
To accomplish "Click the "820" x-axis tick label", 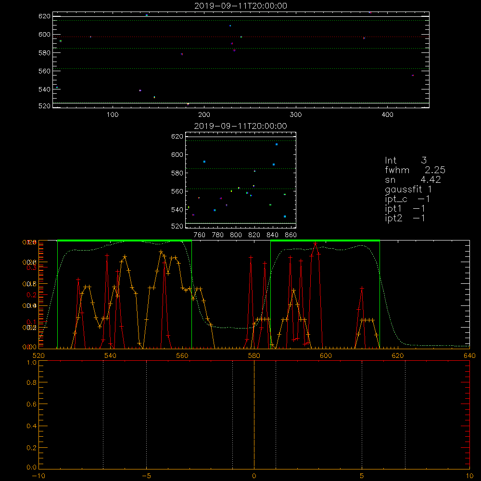I will tap(254, 235).
